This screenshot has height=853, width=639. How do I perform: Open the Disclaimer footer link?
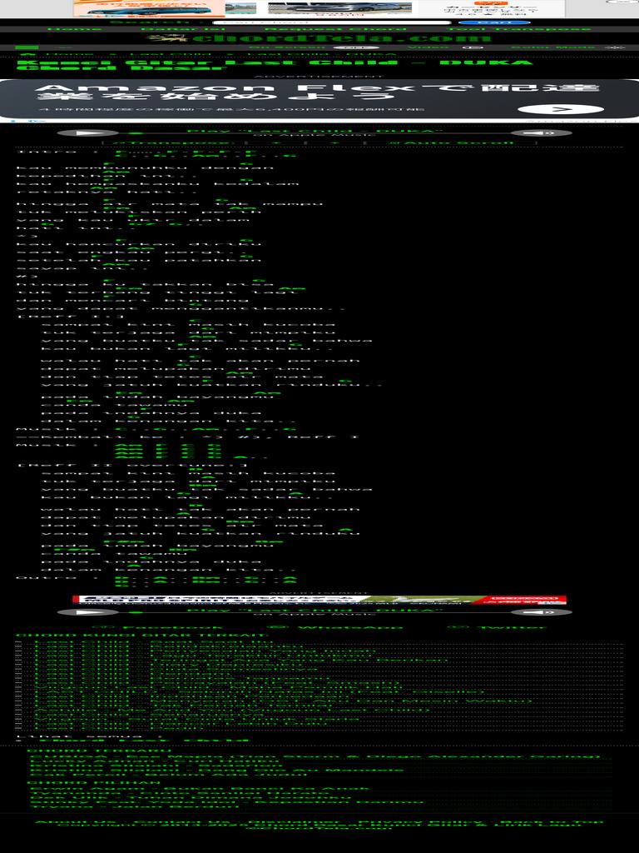[295, 822]
